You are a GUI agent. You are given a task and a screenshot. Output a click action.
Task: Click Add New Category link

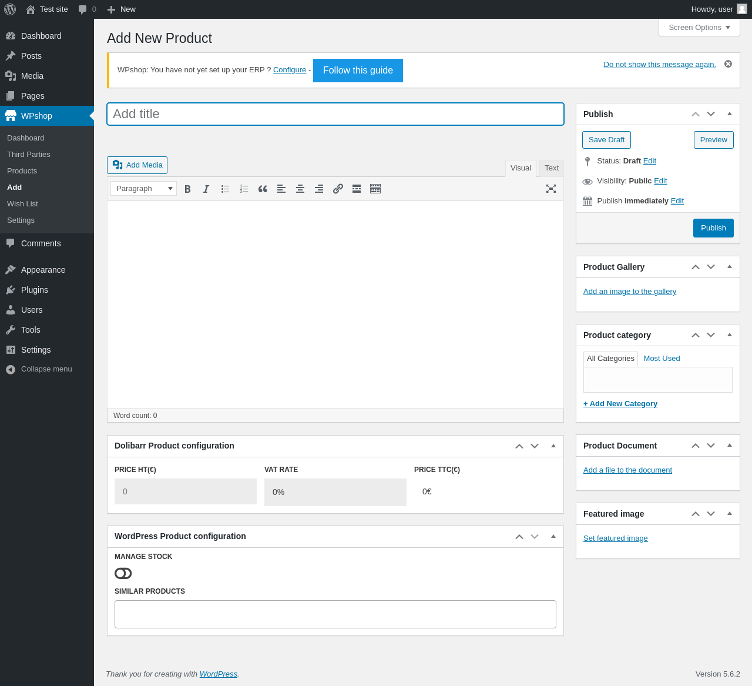click(620, 404)
